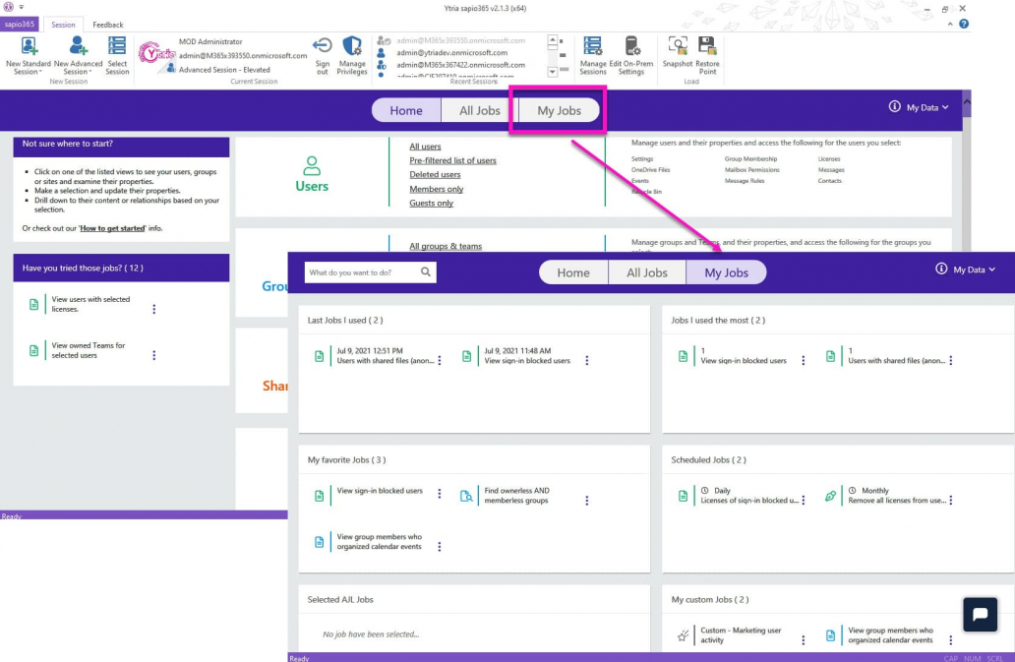This screenshot has height=662, width=1015.
Task: Select My Jobs tab in the front window
Action: click(x=726, y=272)
